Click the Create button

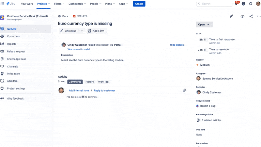tap(139, 4)
